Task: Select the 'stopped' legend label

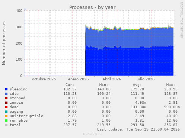Action: (x=17, y=98)
